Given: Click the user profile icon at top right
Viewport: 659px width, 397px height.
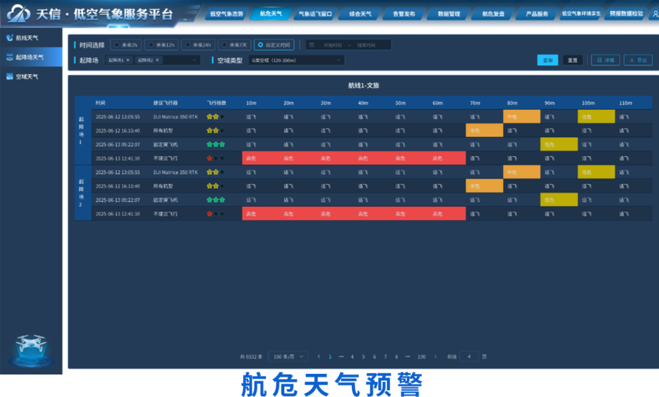Looking at the screenshot, I should point(655,14).
